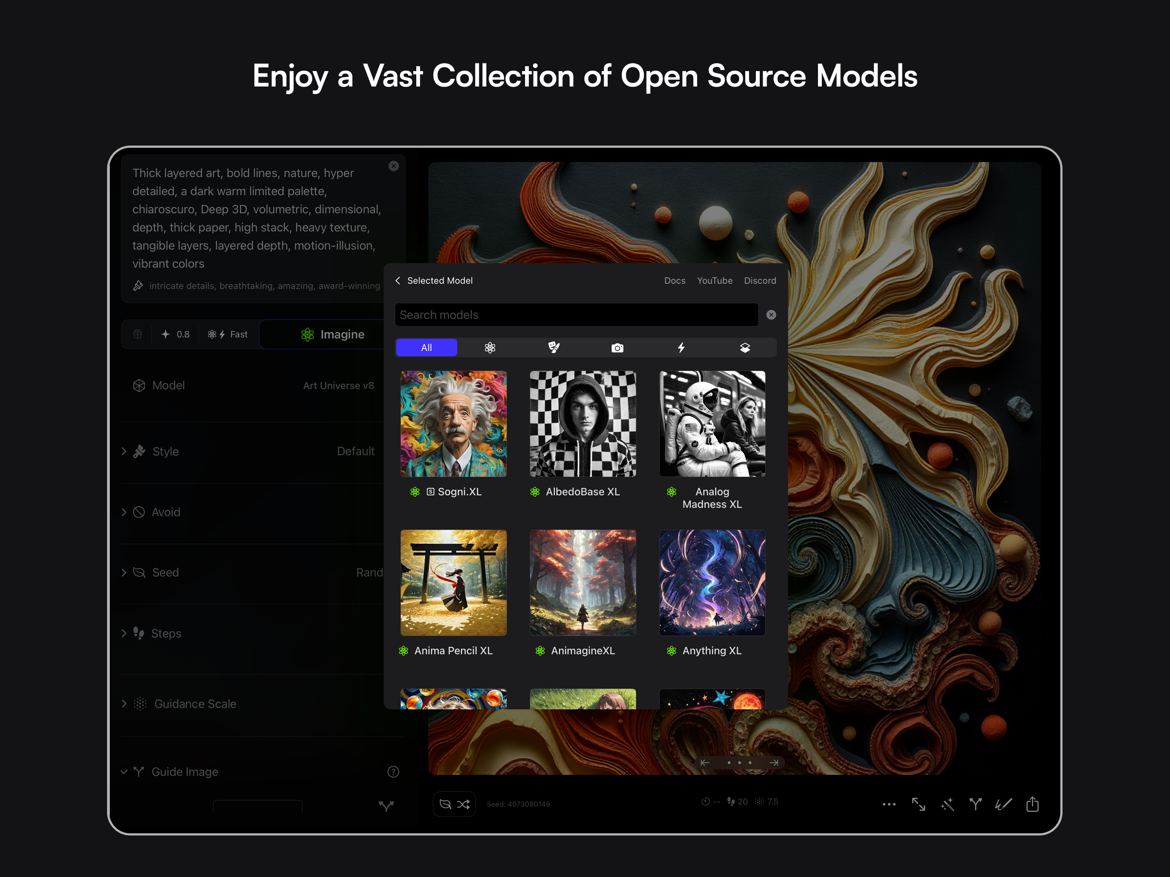
Task: Click the share icon in the bottom toolbar
Action: coord(1032,805)
